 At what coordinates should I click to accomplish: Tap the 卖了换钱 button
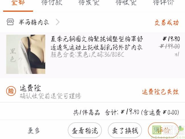[x=125, y=130]
